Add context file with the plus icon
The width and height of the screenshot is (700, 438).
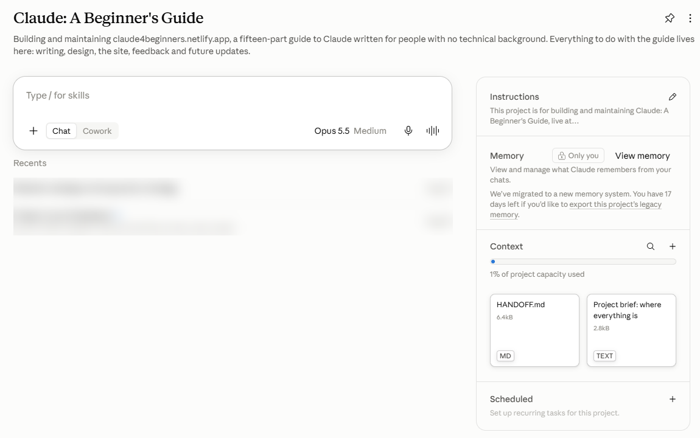tap(673, 246)
